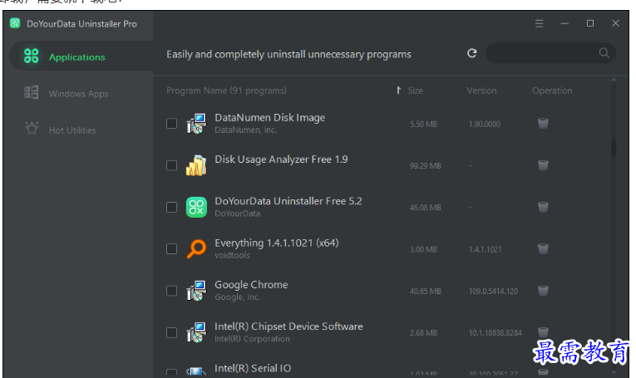Viewport: 636px width, 378px height.
Task: Click the search magnifier icon
Action: 604,53
